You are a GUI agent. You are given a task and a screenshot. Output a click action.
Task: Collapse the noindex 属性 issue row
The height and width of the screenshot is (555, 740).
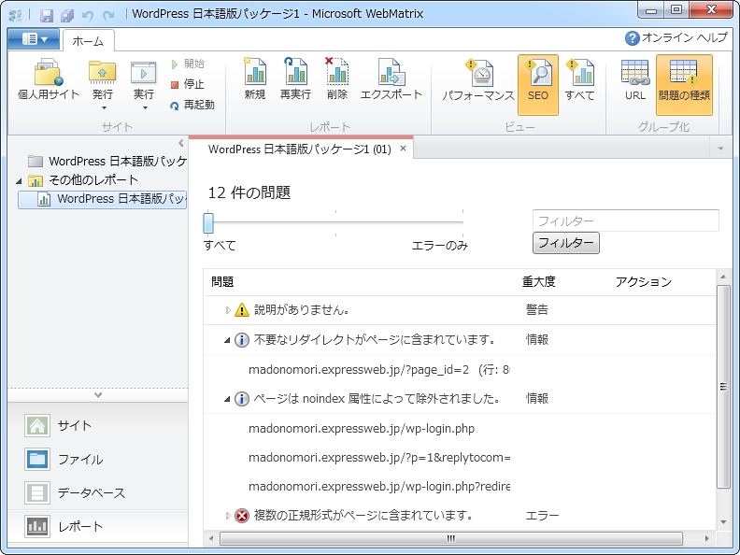click(x=227, y=399)
